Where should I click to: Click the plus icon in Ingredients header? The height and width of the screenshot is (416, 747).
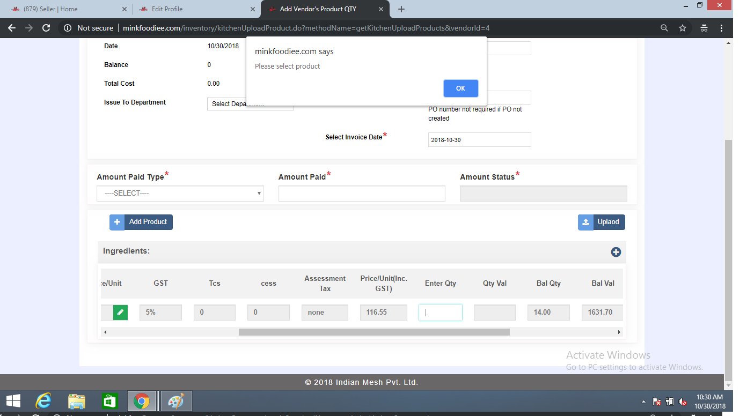pyautogui.click(x=616, y=252)
